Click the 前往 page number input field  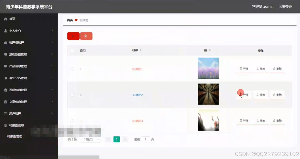click(x=145, y=139)
